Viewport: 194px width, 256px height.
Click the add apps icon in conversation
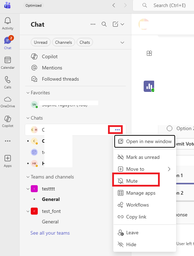149,53
